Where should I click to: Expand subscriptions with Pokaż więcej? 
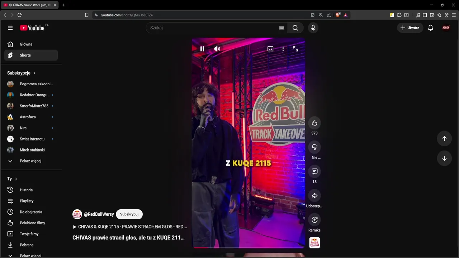point(31,161)
